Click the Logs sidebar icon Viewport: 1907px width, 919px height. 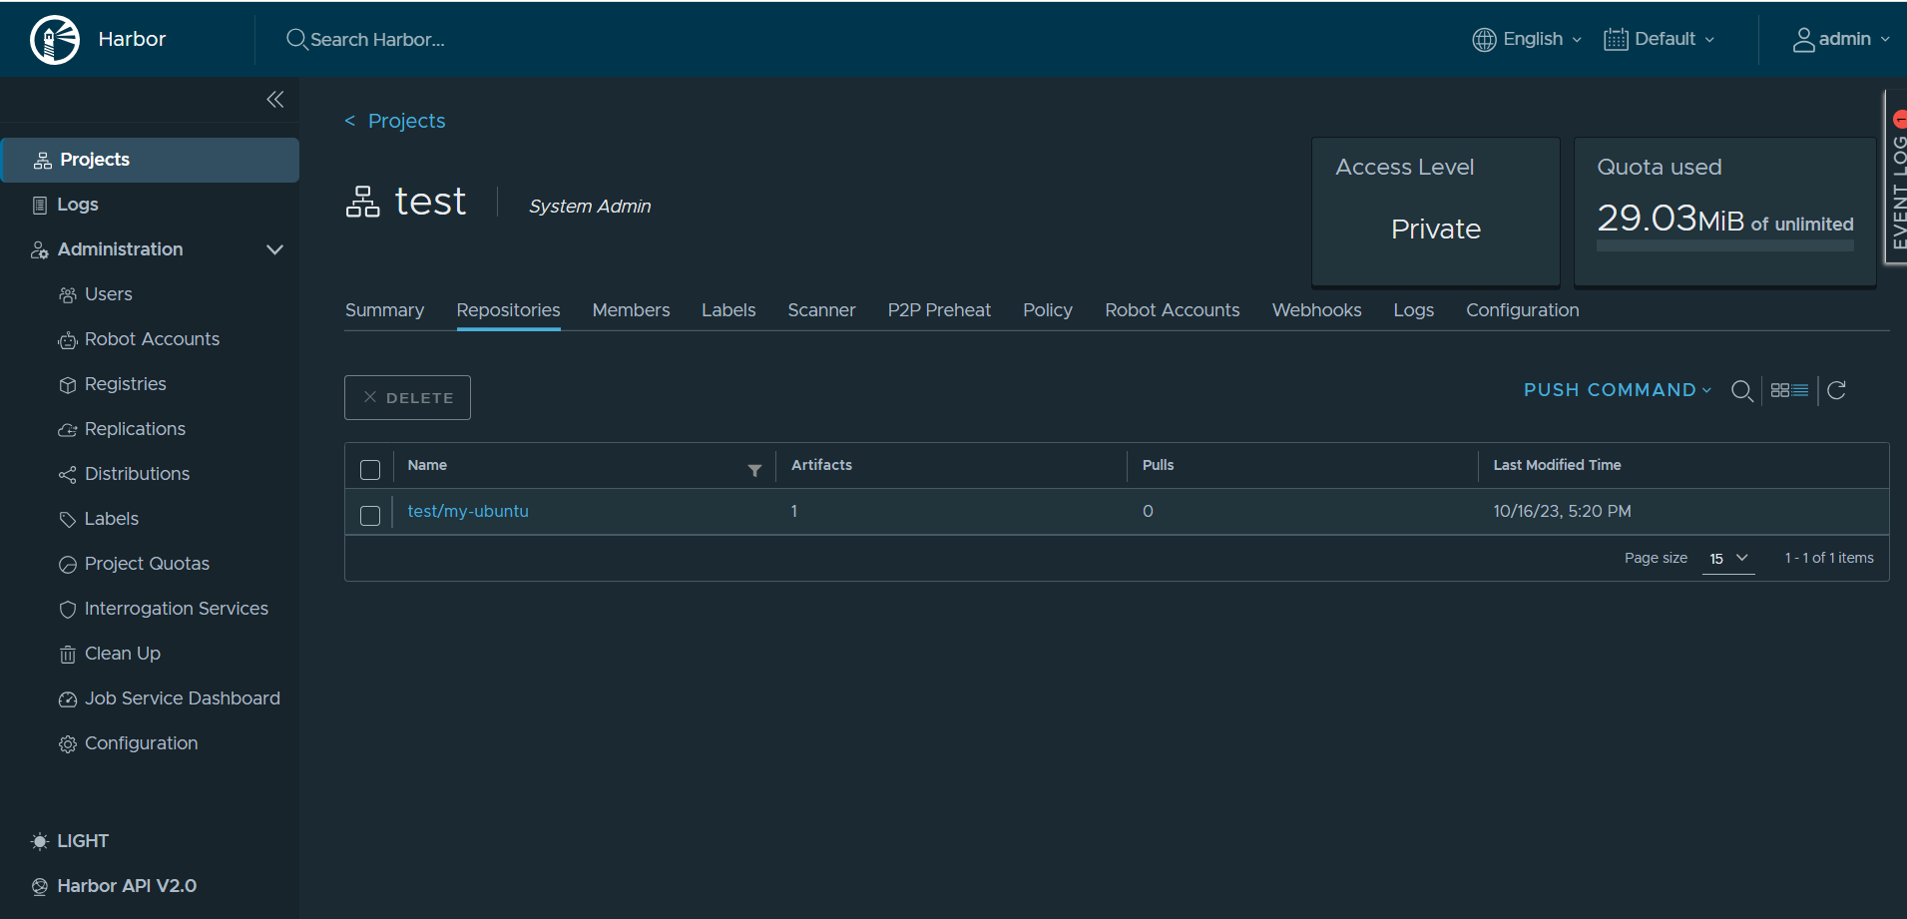tap(40, 206)
